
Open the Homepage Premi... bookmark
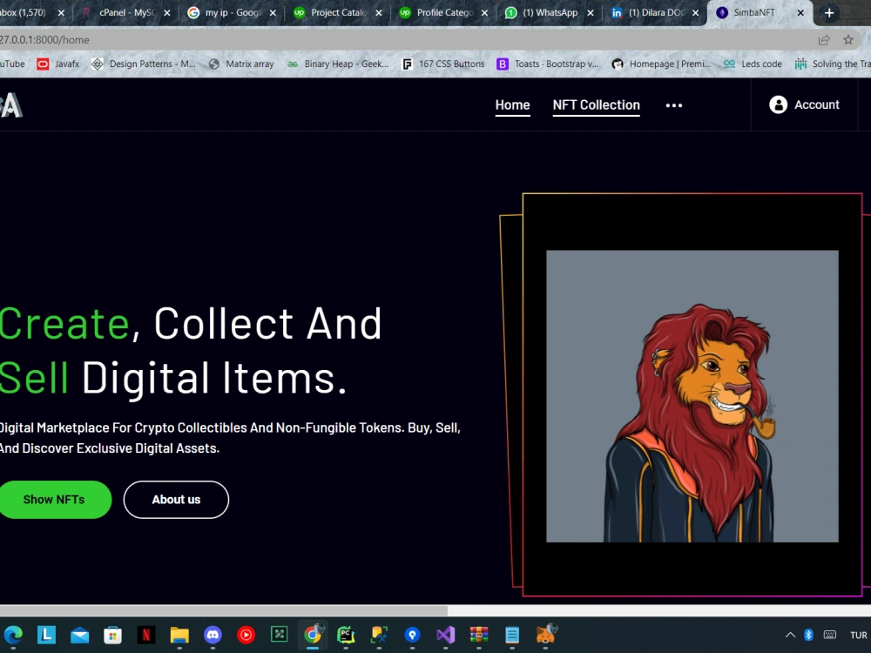click(662, 64)
